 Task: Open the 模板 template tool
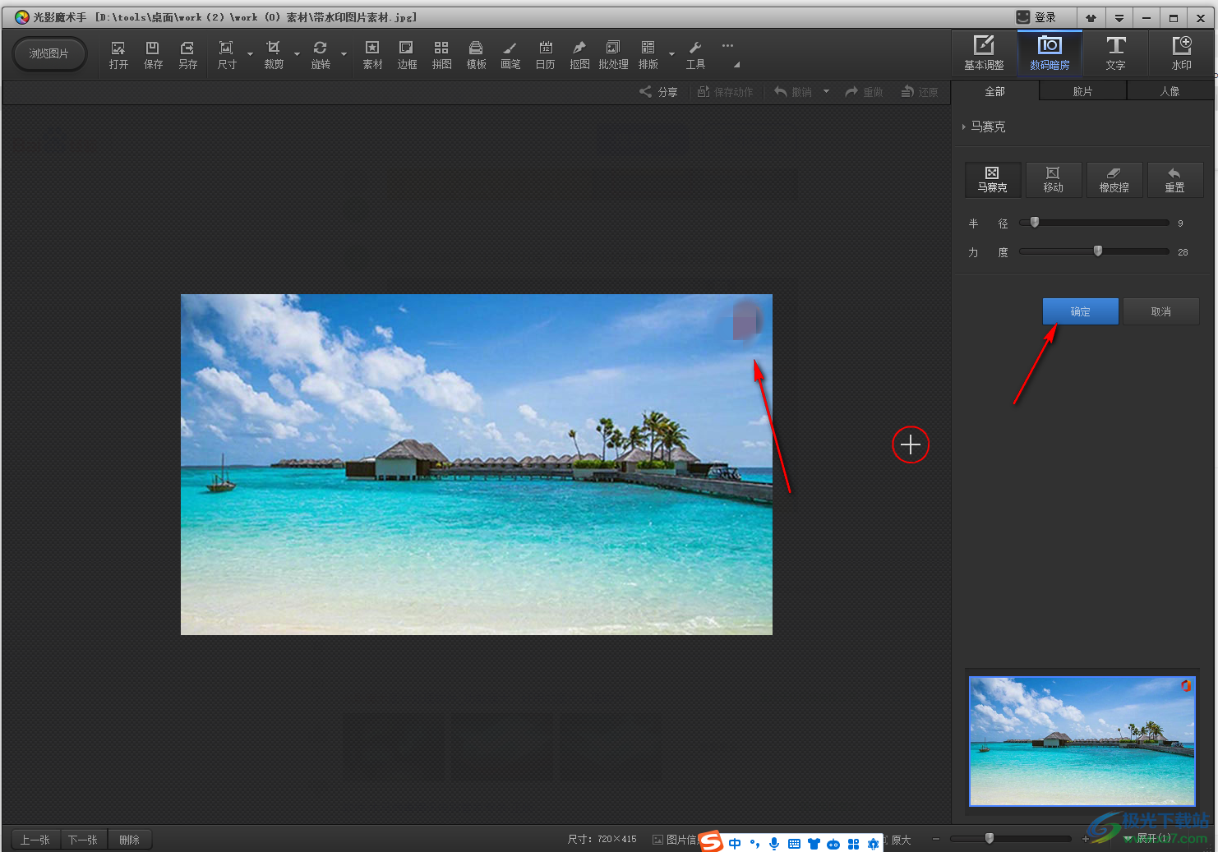click(x=476, y=55)
